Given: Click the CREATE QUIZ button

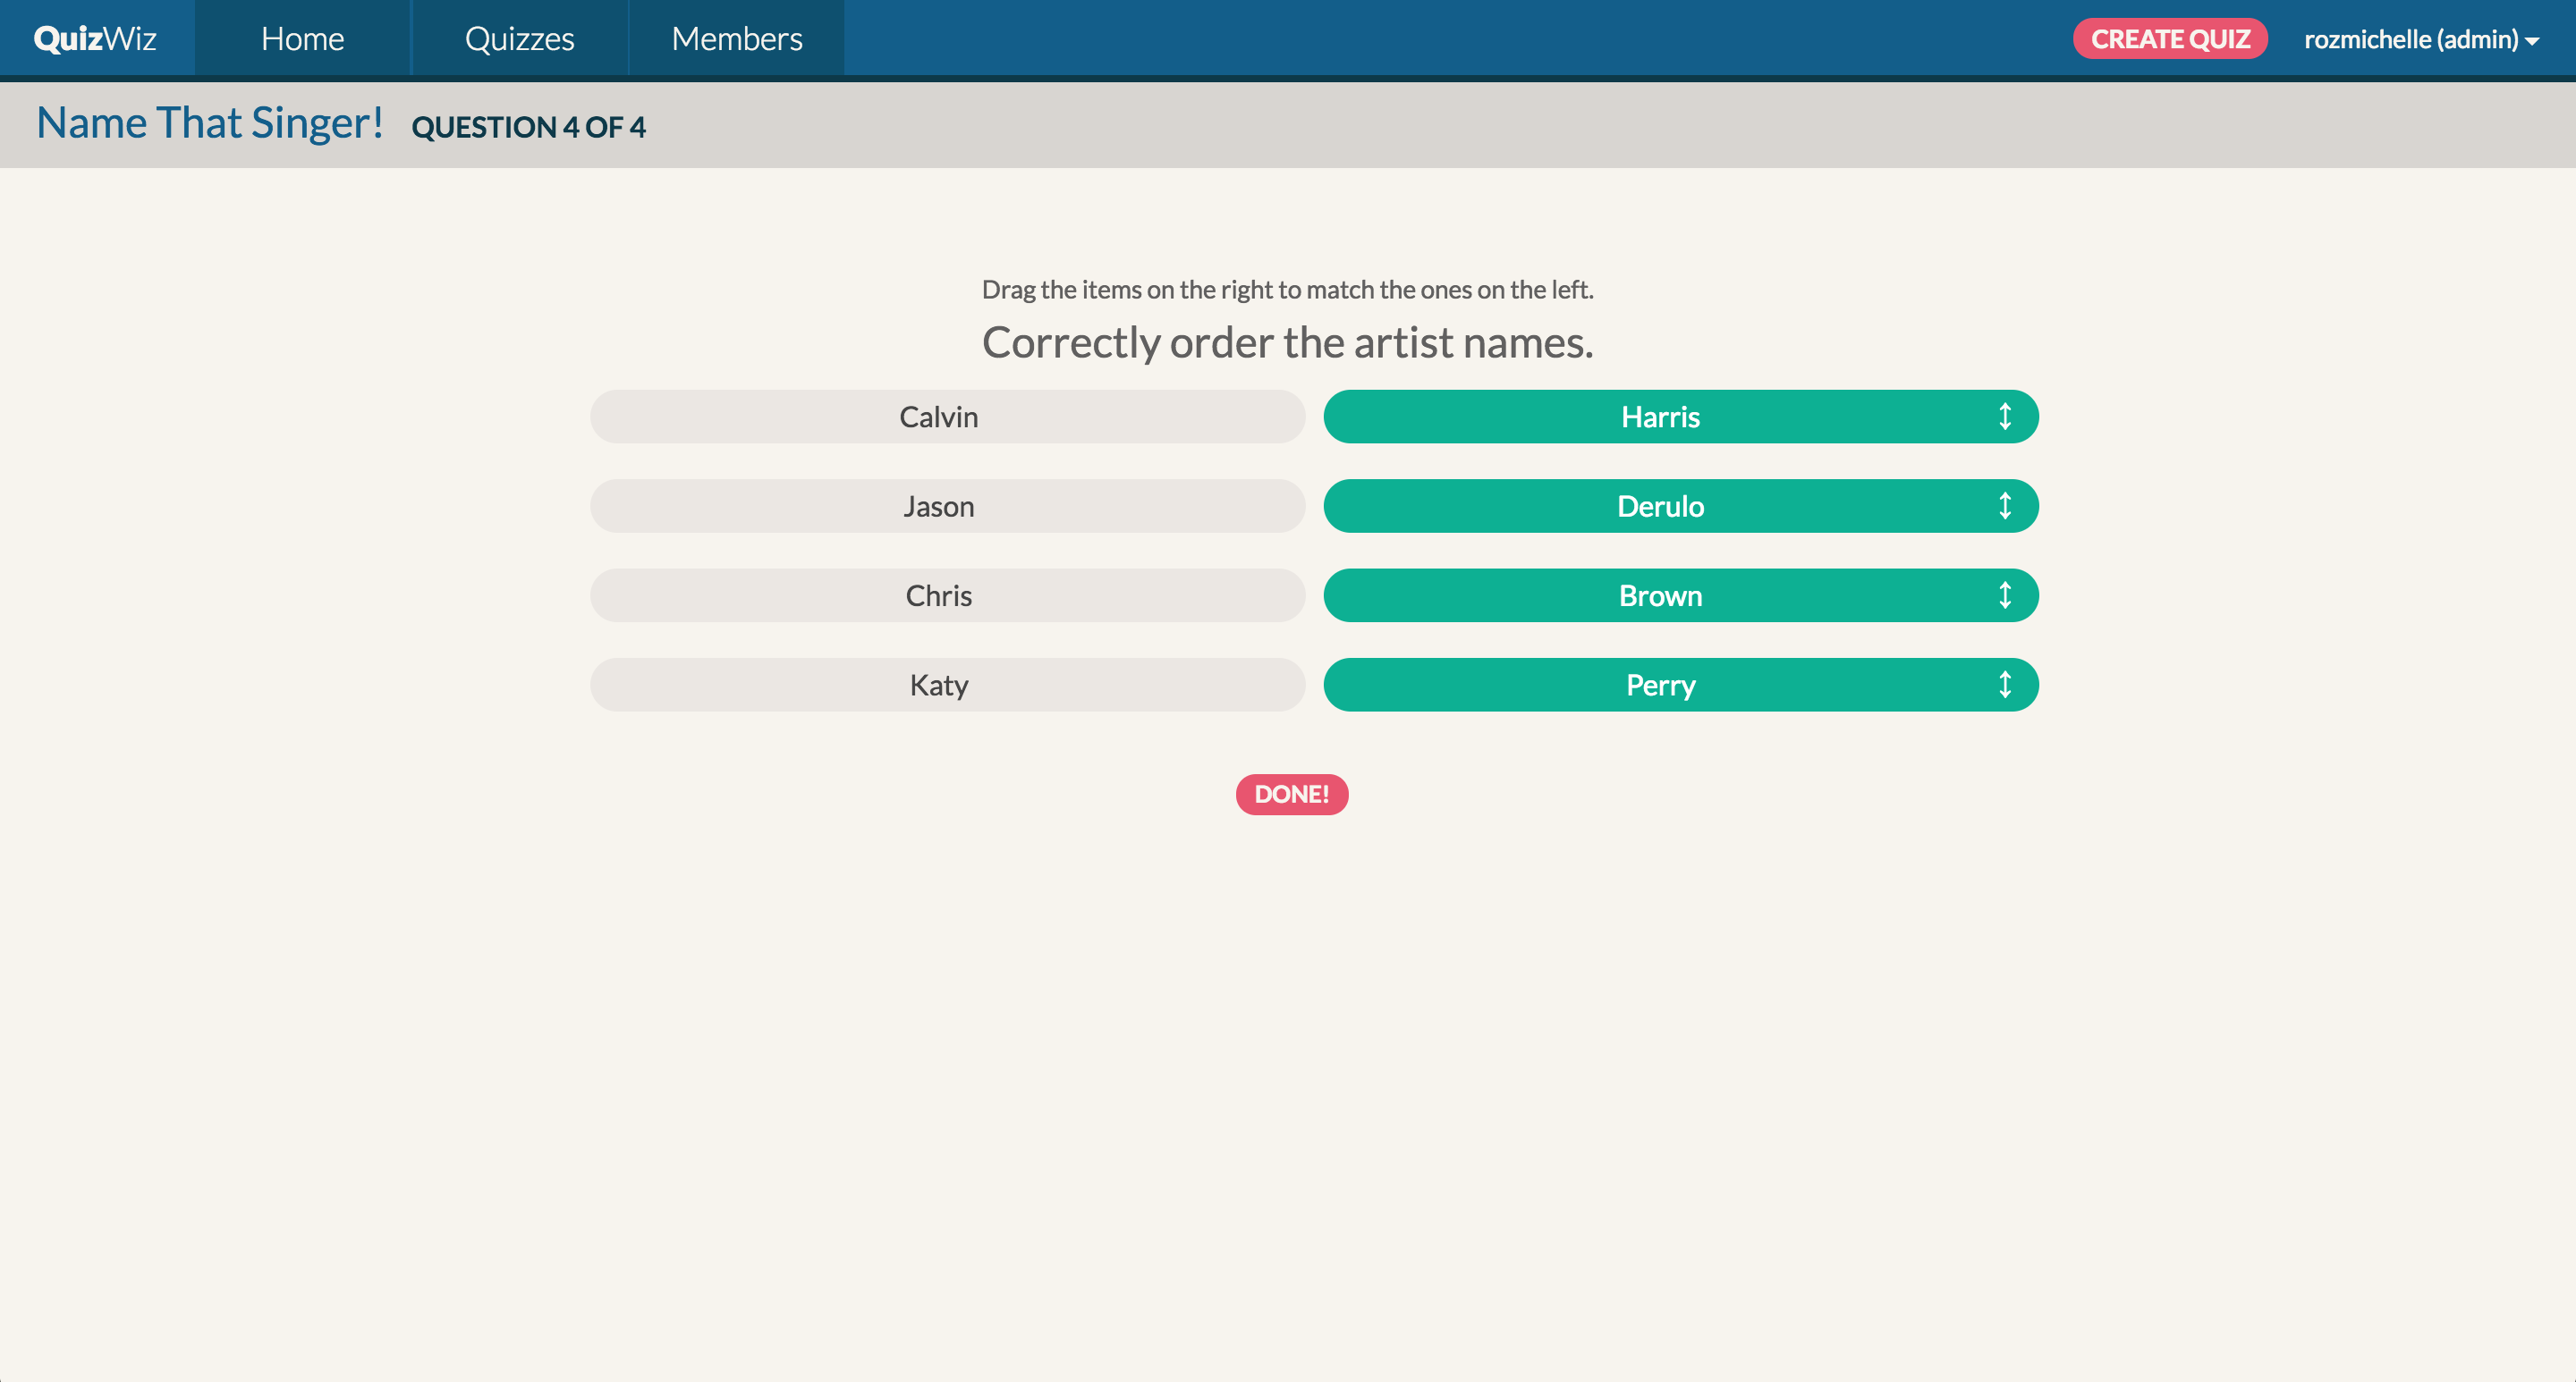Looking at the screenshot, I should (2170, 39).
